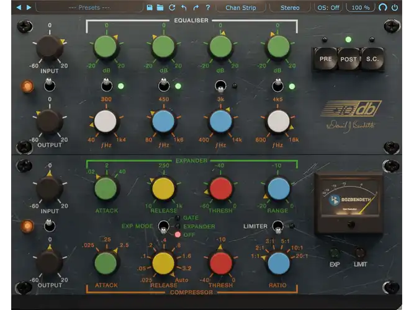Screen dimensions: 414x310
Task: Open the Chan Strip mode dropdown
Action: point(241,7)
